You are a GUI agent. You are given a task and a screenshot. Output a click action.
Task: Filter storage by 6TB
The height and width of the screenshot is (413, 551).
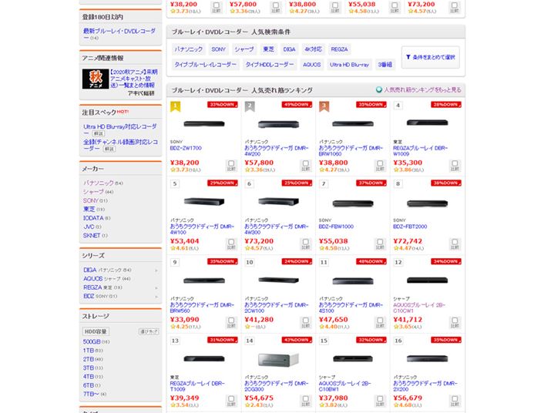pos(89,385)
